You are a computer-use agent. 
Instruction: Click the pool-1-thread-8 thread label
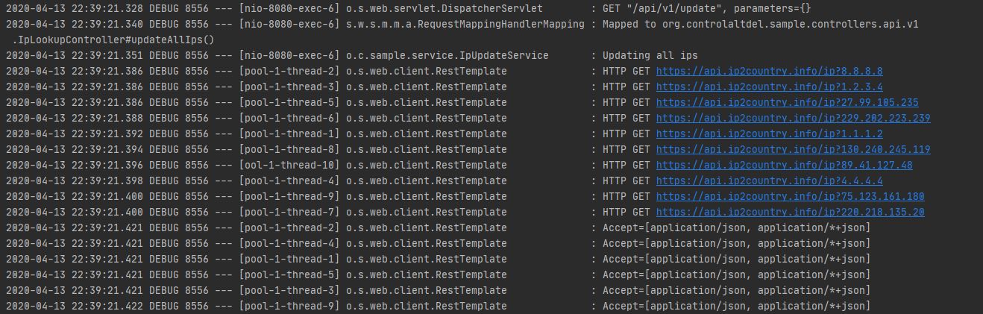289,150
